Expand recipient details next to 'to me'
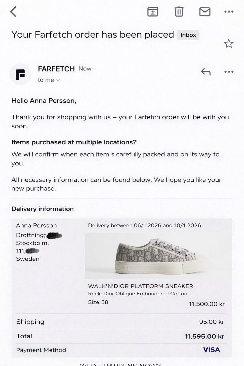244x366 pixels. click(58, 80)
